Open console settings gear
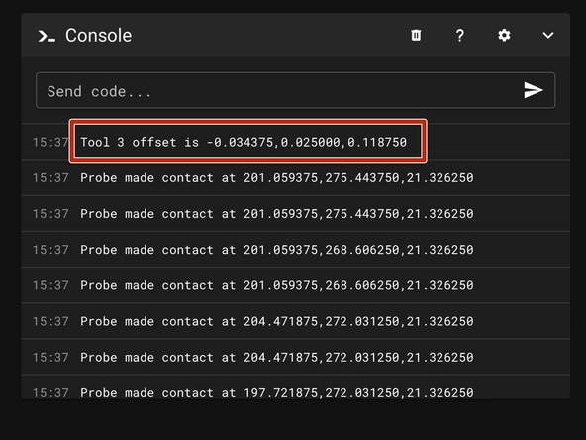Image resolution: width=586 pixels, height=440 pixels. click(504, 35)
